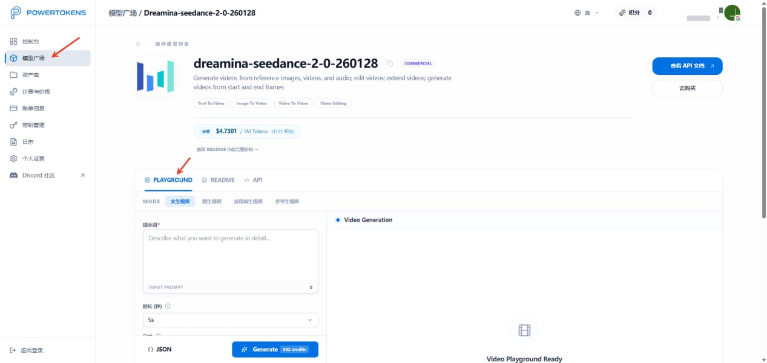Select the 参考生视频 mode
Viewport: 767px width, 363px height.
(287, 201)
